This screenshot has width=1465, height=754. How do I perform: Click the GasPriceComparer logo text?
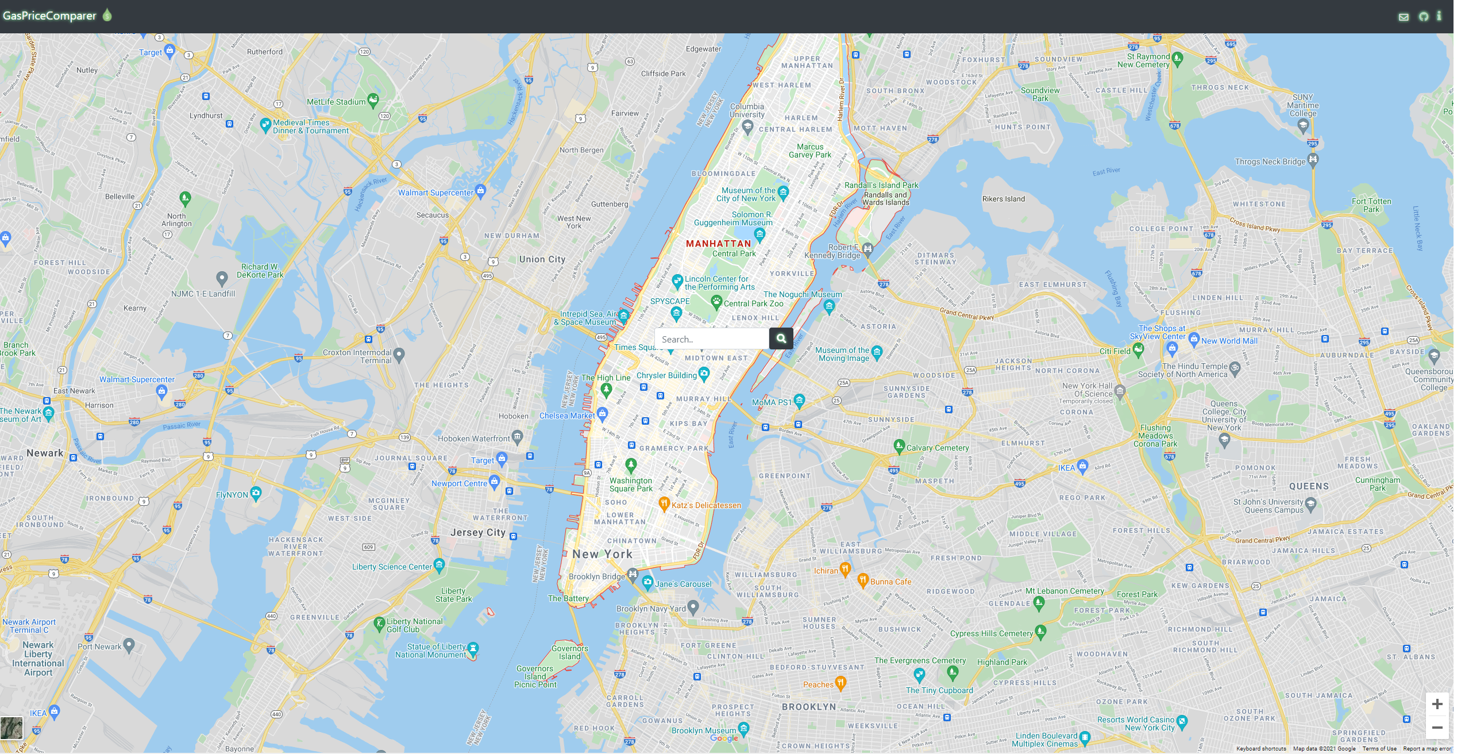click(49, 16)
